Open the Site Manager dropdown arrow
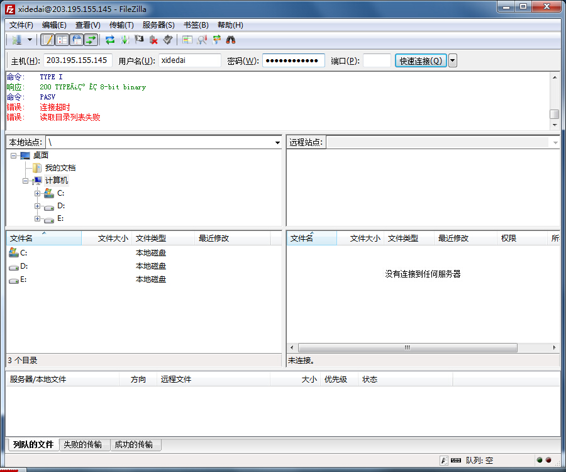This screenshot has height=472, width=566. [x=30, y=40]
